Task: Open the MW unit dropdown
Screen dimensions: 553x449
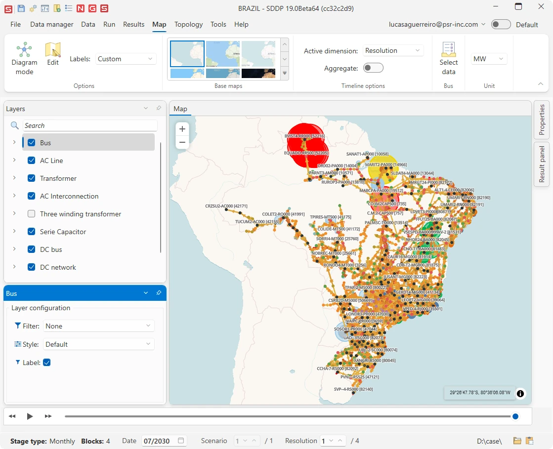Action: (489, 59)
